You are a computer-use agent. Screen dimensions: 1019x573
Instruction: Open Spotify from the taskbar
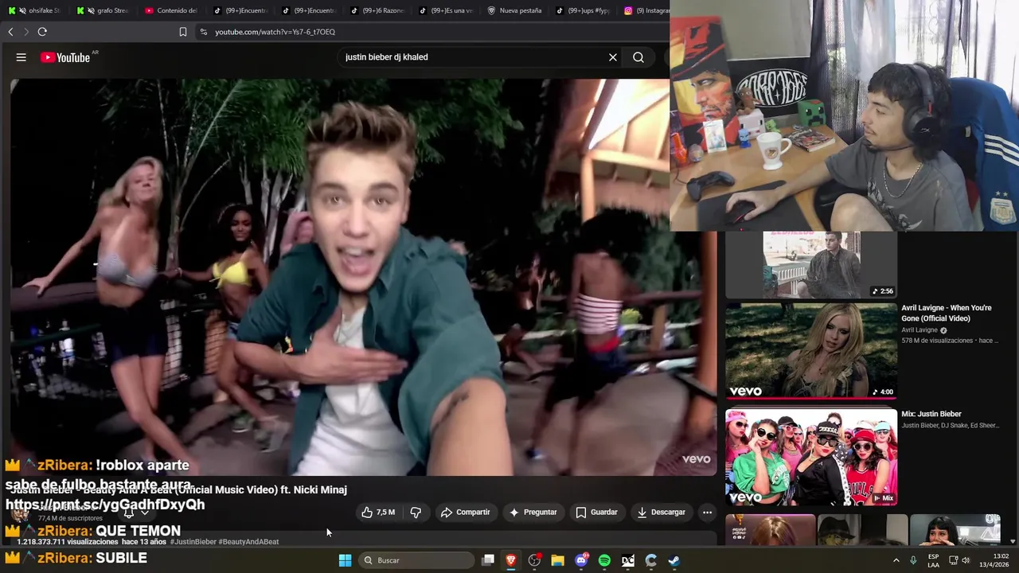click(x=605, y=560)
